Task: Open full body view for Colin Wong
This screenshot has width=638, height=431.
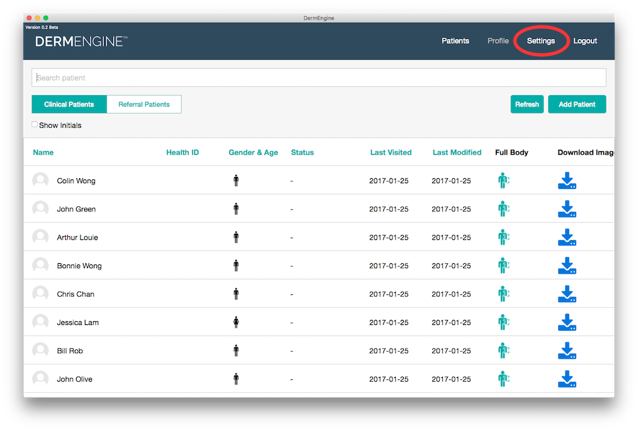Action: tap(503, 181)
